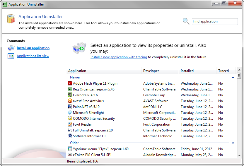Screen dimensions: 244x166
Task: Click the Full Uninstall icon
Action: tap(70, 130)
